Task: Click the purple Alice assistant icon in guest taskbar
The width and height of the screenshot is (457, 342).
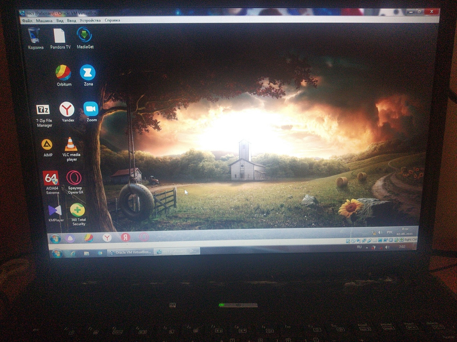Action: pos(70,238)
